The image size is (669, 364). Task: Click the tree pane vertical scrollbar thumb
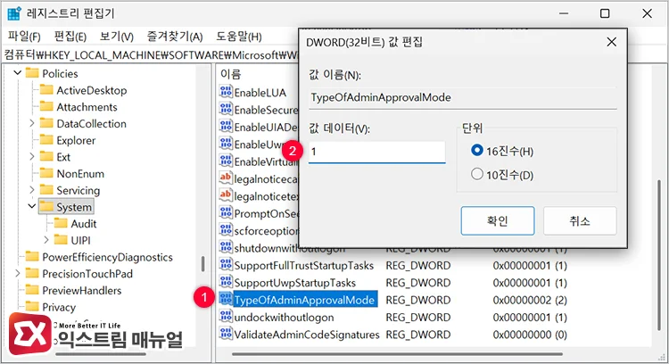pos(203,264)
